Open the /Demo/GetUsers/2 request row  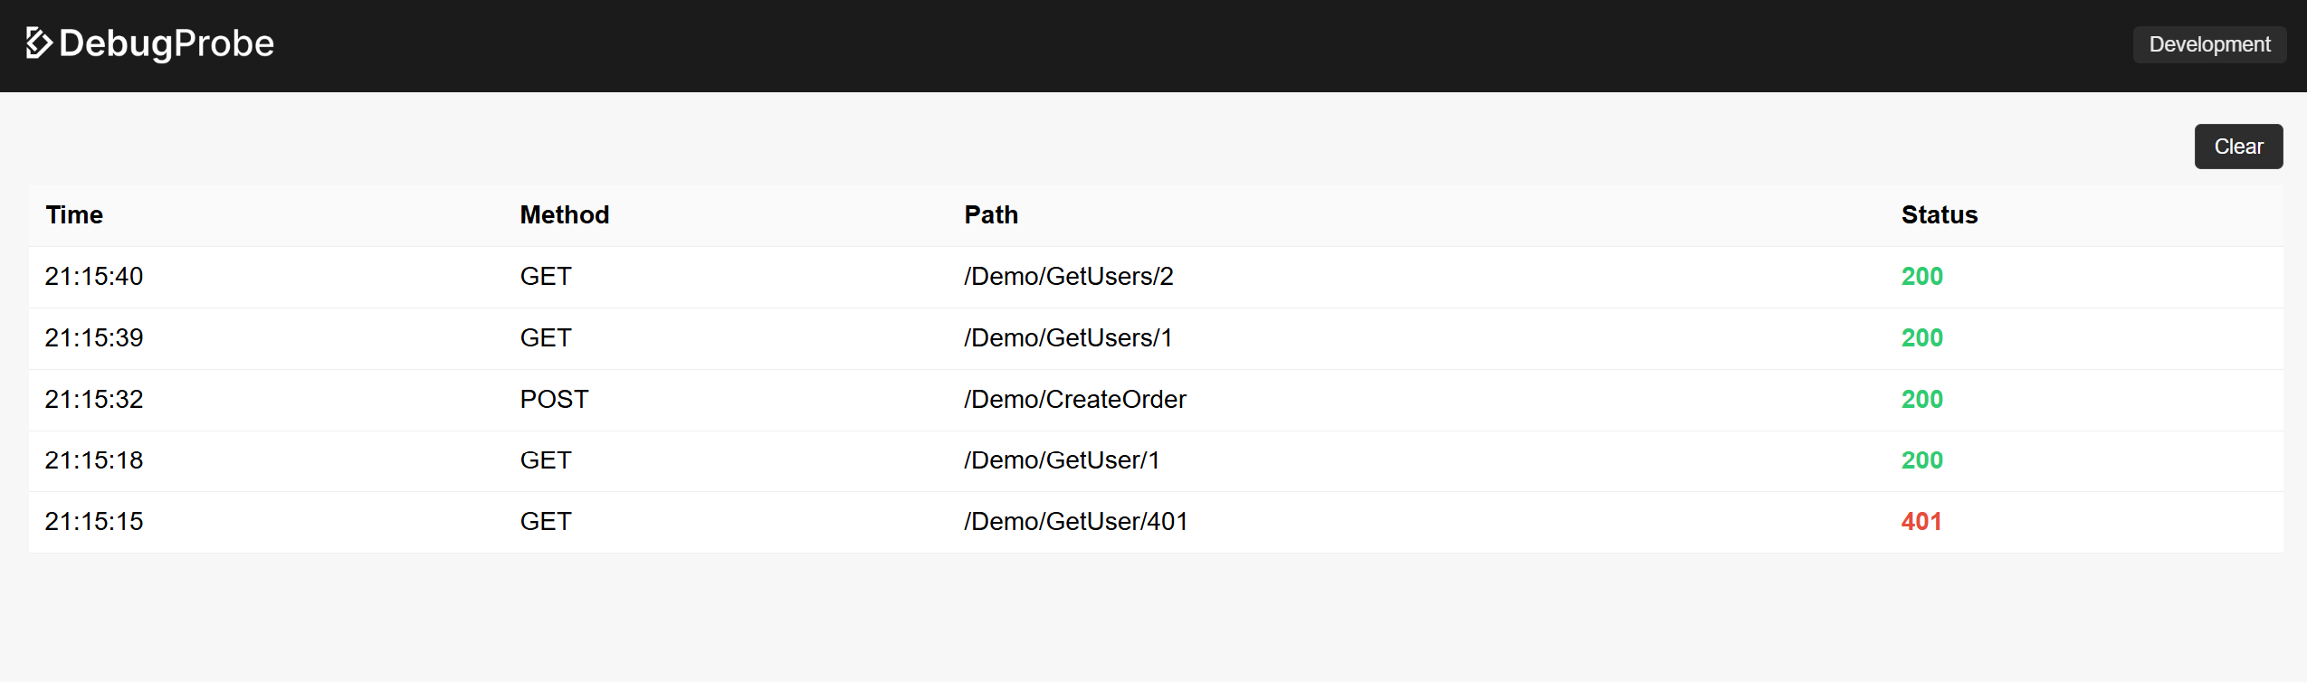[x=1156, y=277]
